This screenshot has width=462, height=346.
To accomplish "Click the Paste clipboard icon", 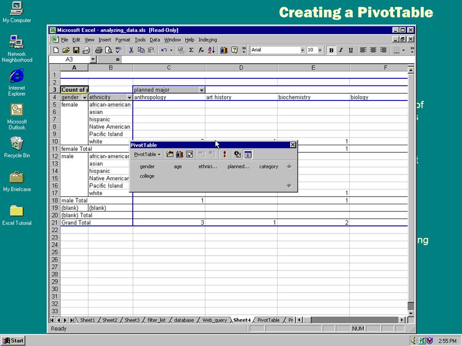I will (151, 50).
